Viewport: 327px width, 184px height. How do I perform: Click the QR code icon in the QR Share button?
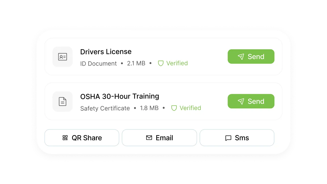coord(65,138)
